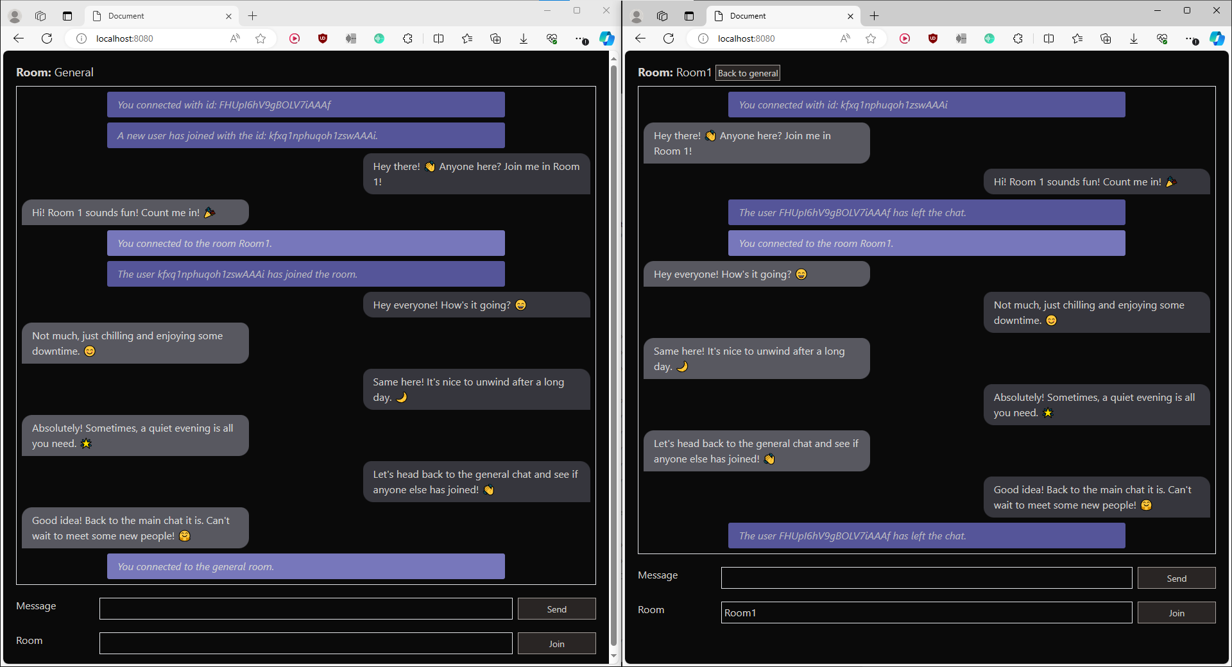The width and height of the screenshot is (1232, 667).
Task: Open Split screen in General room browser
Action: click(439, 38)
